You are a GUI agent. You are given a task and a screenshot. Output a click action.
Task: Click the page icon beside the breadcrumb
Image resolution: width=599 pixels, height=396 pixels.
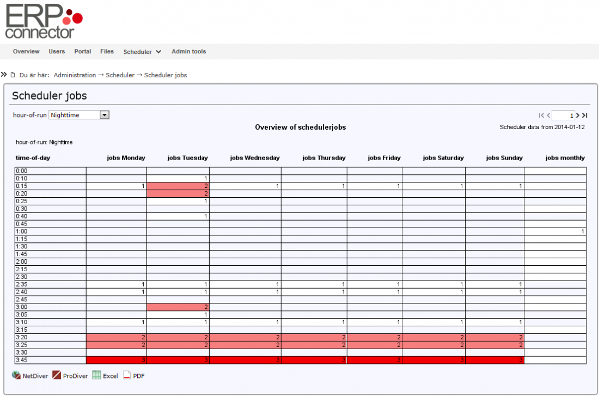coord(13,75)
